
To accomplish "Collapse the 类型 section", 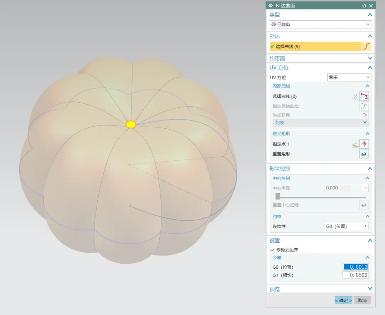I will tap(370, 15).
